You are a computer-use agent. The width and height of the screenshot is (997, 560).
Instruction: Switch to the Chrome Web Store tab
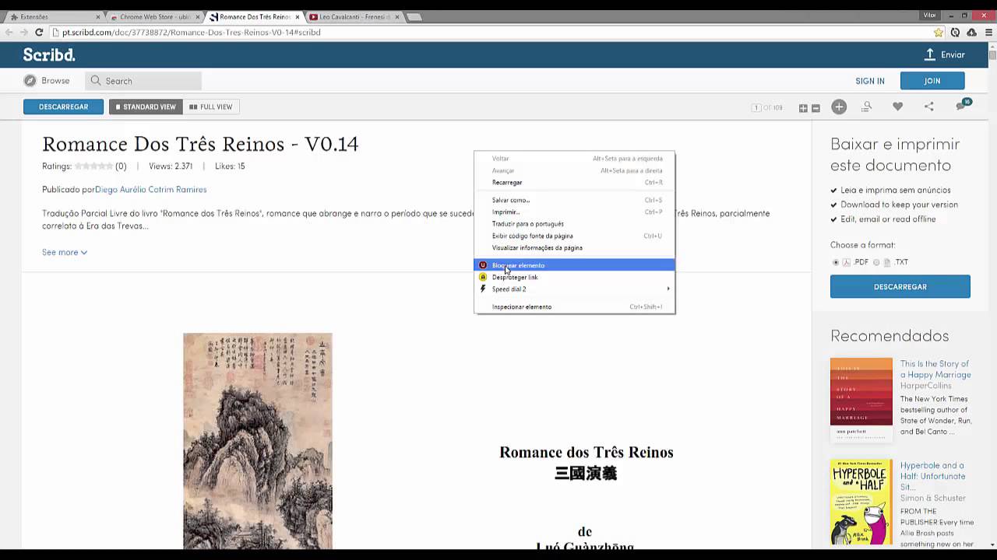point(153,16)
